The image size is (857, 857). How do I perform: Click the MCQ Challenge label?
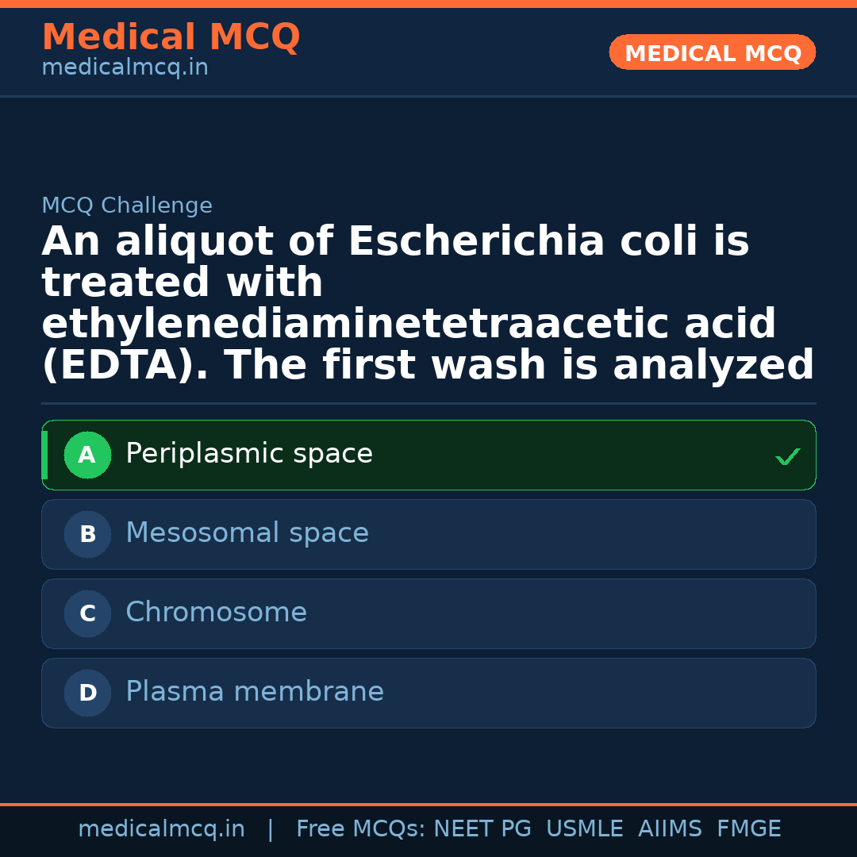(127, 206)
